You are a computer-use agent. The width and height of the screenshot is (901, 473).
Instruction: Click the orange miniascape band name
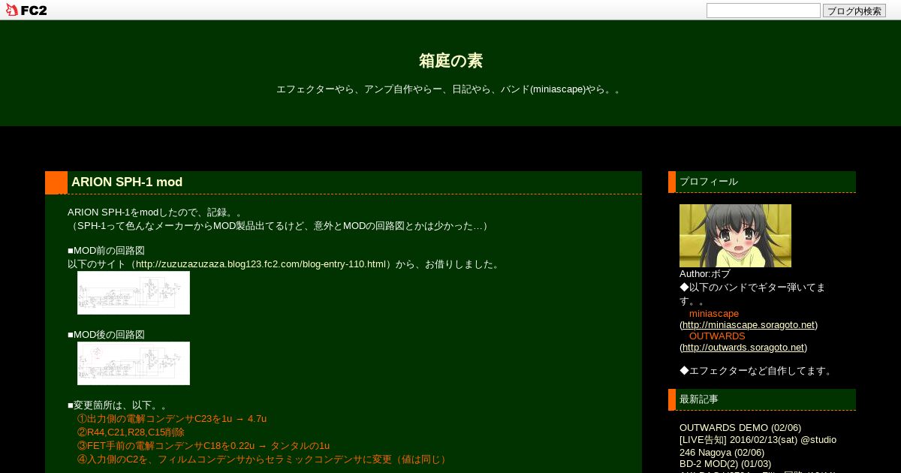coord(714,314)
